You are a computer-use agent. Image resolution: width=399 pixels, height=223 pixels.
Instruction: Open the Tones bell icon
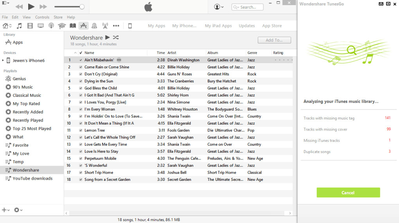pos(94,26)
